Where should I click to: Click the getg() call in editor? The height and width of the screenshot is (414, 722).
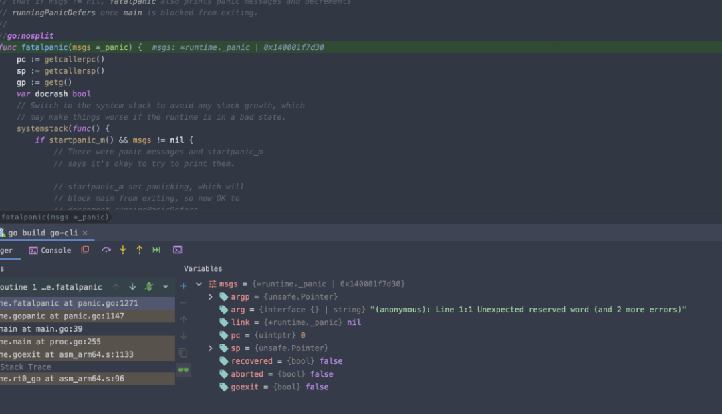pyautogui.click(x=58, y=82)
